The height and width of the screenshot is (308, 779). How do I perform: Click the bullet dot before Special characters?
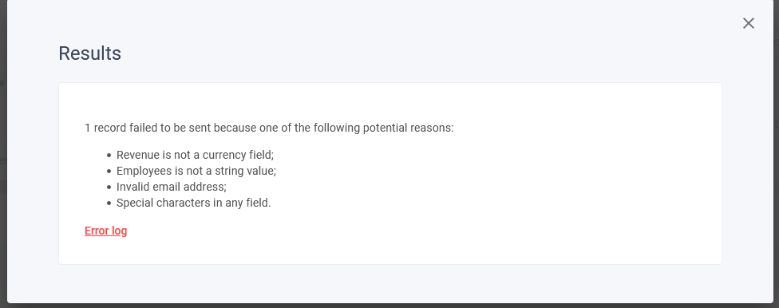[109, 203]
